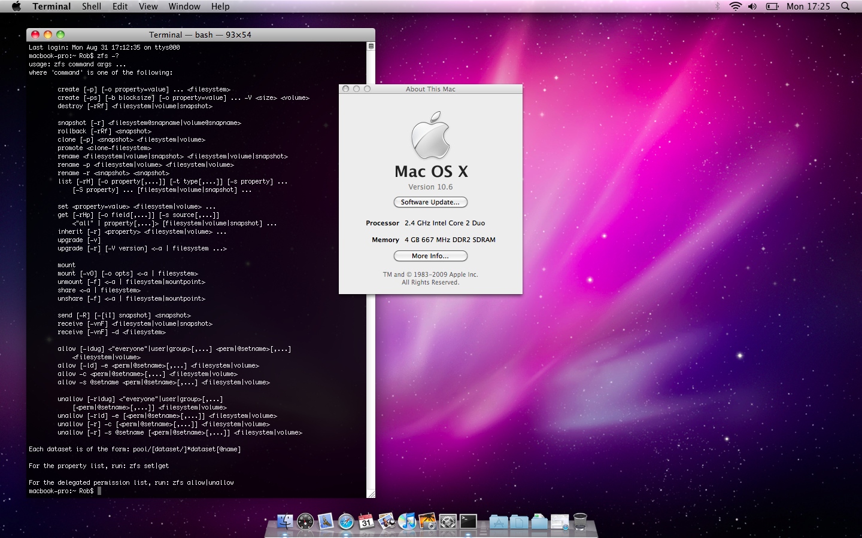Open the volume control in menu bar

coord(752,7)
